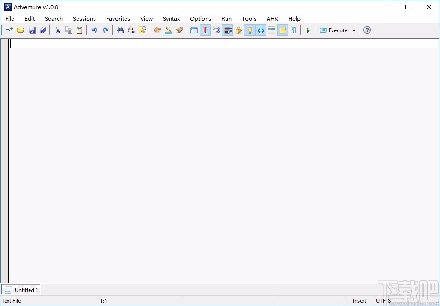Run the script with the green play icon
Screen dimensions: 440x306
click(x=308, y=30)
